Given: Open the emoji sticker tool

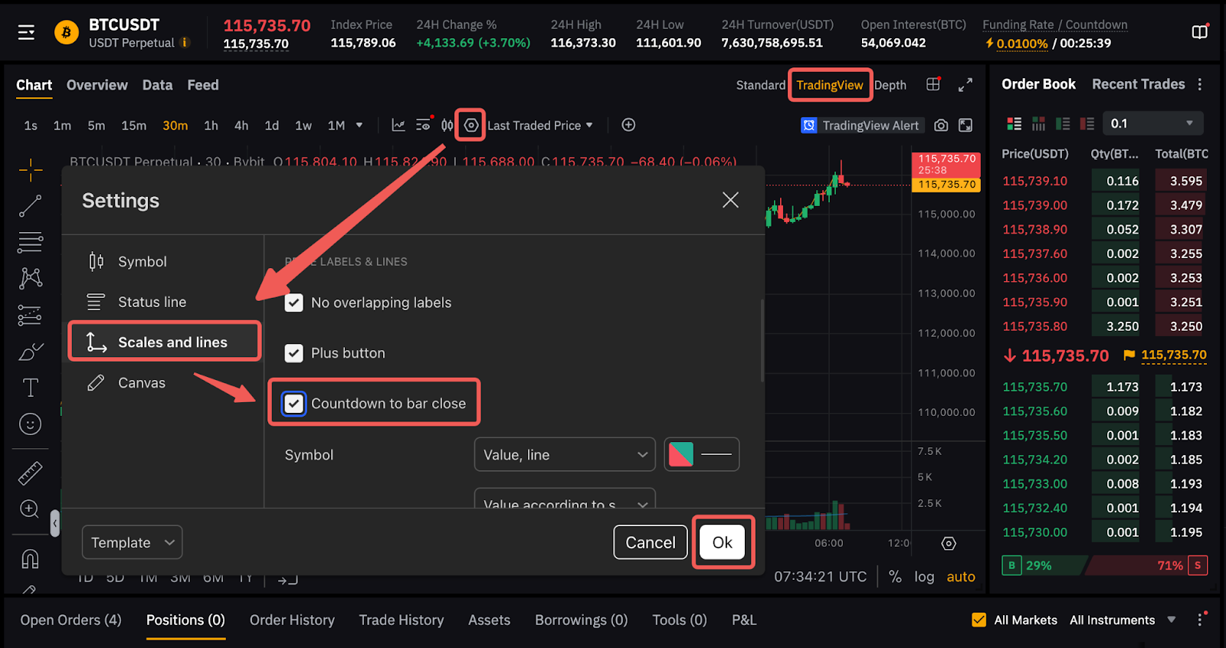Looking at the screenshot, I should pyautogui.click(x=30, y=424).
